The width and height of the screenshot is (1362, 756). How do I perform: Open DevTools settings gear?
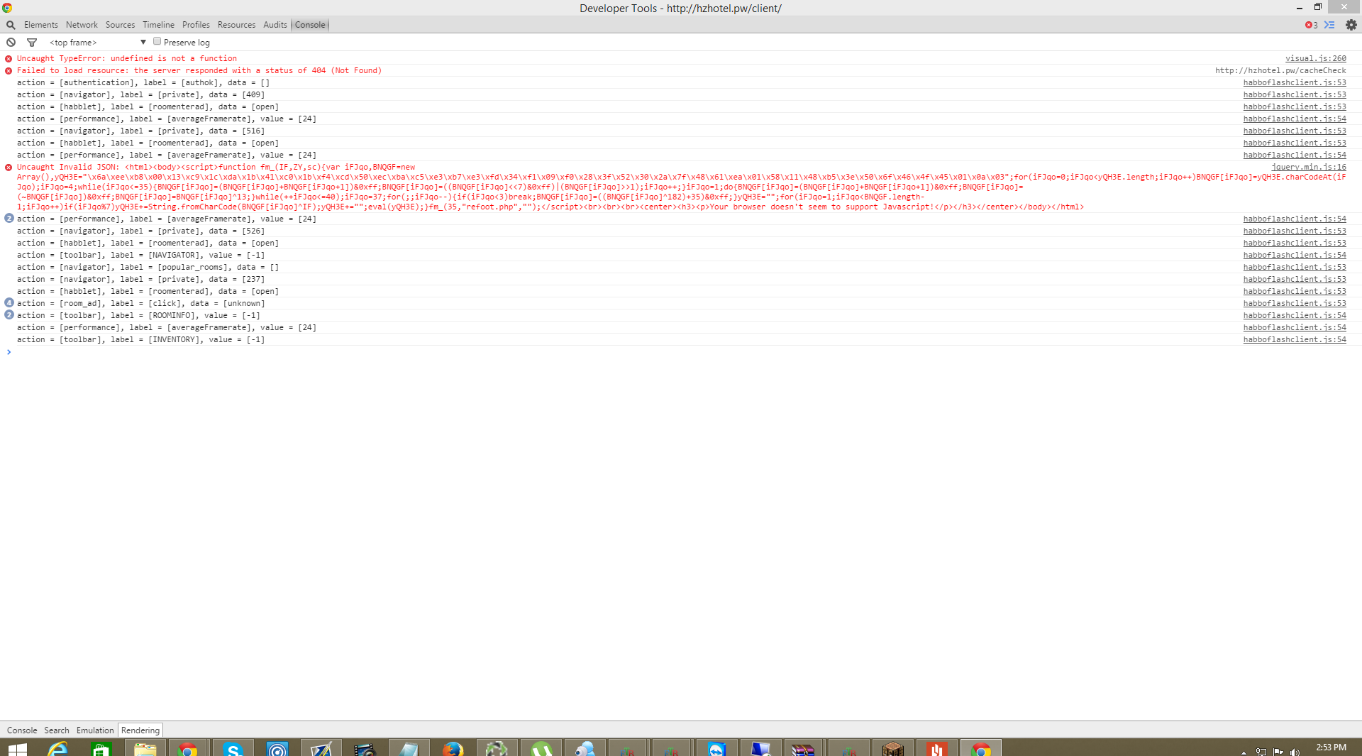point(1351,25)
